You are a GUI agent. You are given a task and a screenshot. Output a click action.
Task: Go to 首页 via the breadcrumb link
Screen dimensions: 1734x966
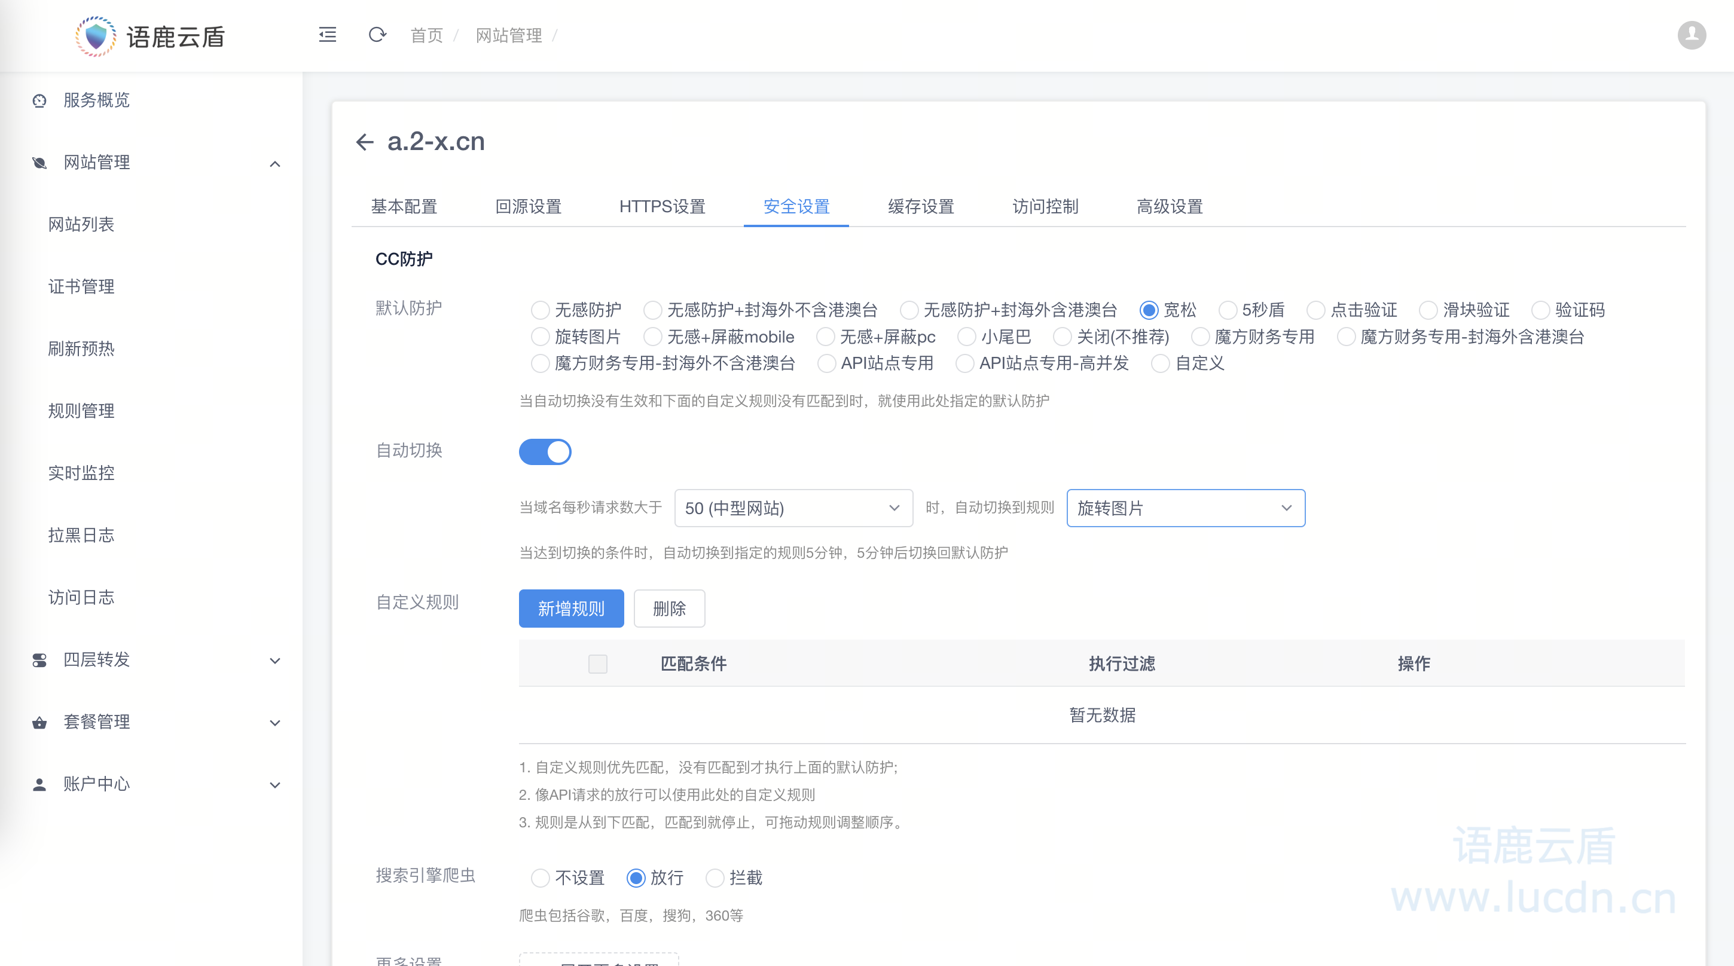click(x=426, y=35)
